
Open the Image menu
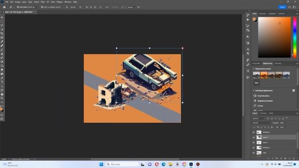click(x=18, y=2)
